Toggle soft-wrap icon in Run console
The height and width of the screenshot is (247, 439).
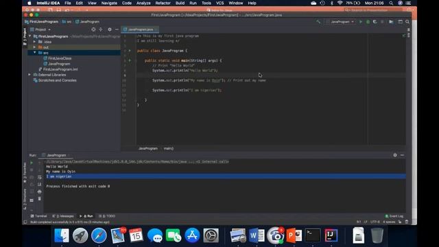click(40, 177)
